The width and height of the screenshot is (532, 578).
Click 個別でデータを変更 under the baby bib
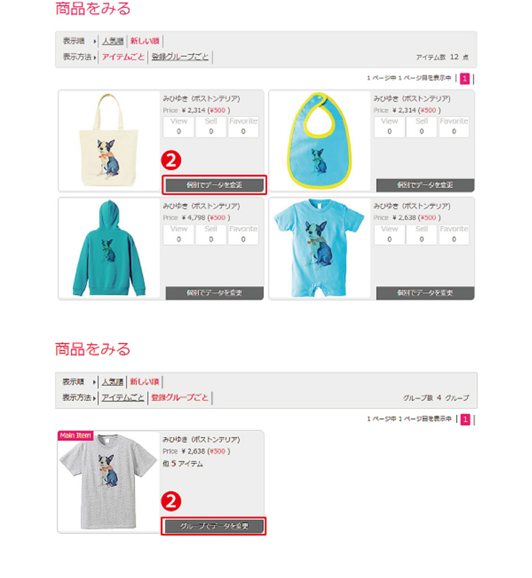coord(425,185)
